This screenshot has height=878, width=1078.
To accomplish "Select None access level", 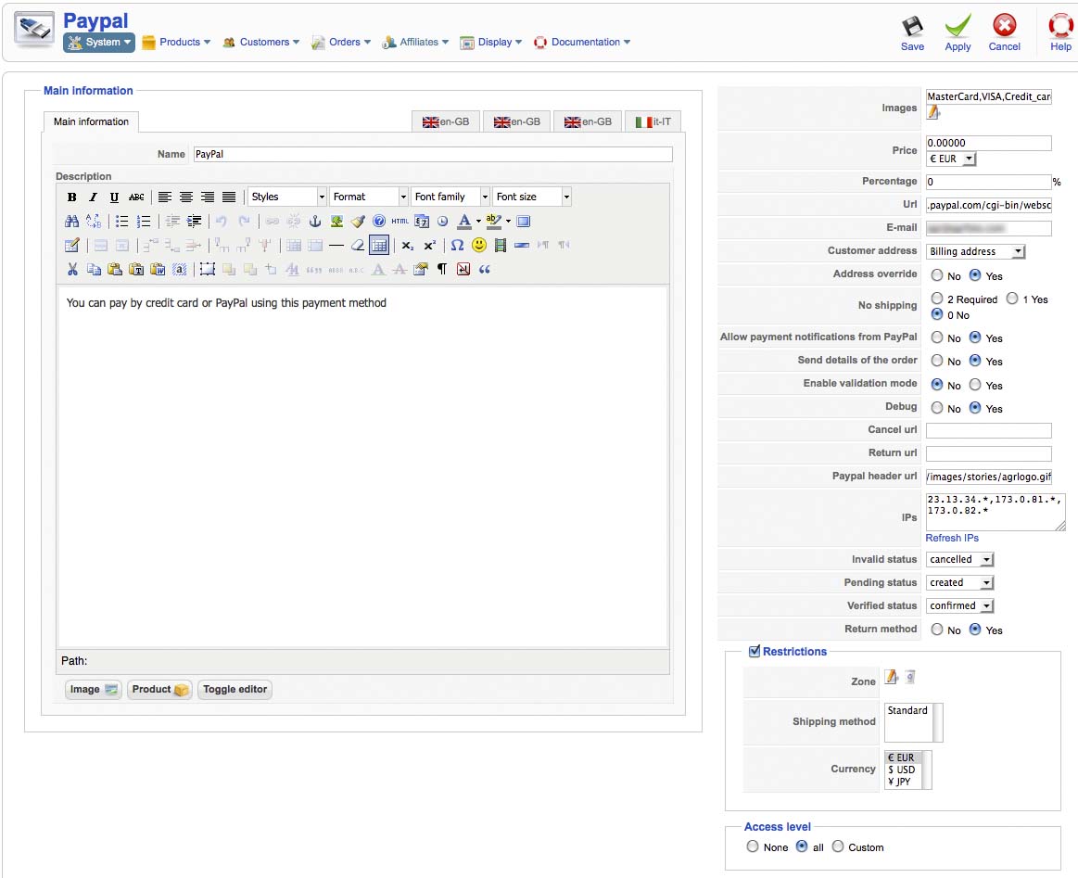I will point(752,847).
